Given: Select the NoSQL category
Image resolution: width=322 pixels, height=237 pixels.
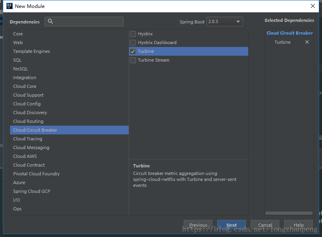Looking at the screenshot, I should pos(69,69).
